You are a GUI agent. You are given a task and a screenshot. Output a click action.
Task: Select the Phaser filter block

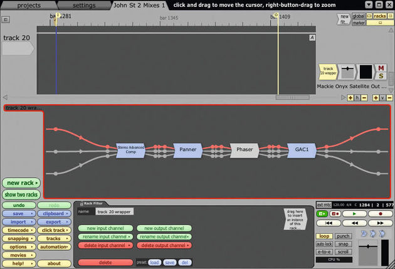coord(245,150)
